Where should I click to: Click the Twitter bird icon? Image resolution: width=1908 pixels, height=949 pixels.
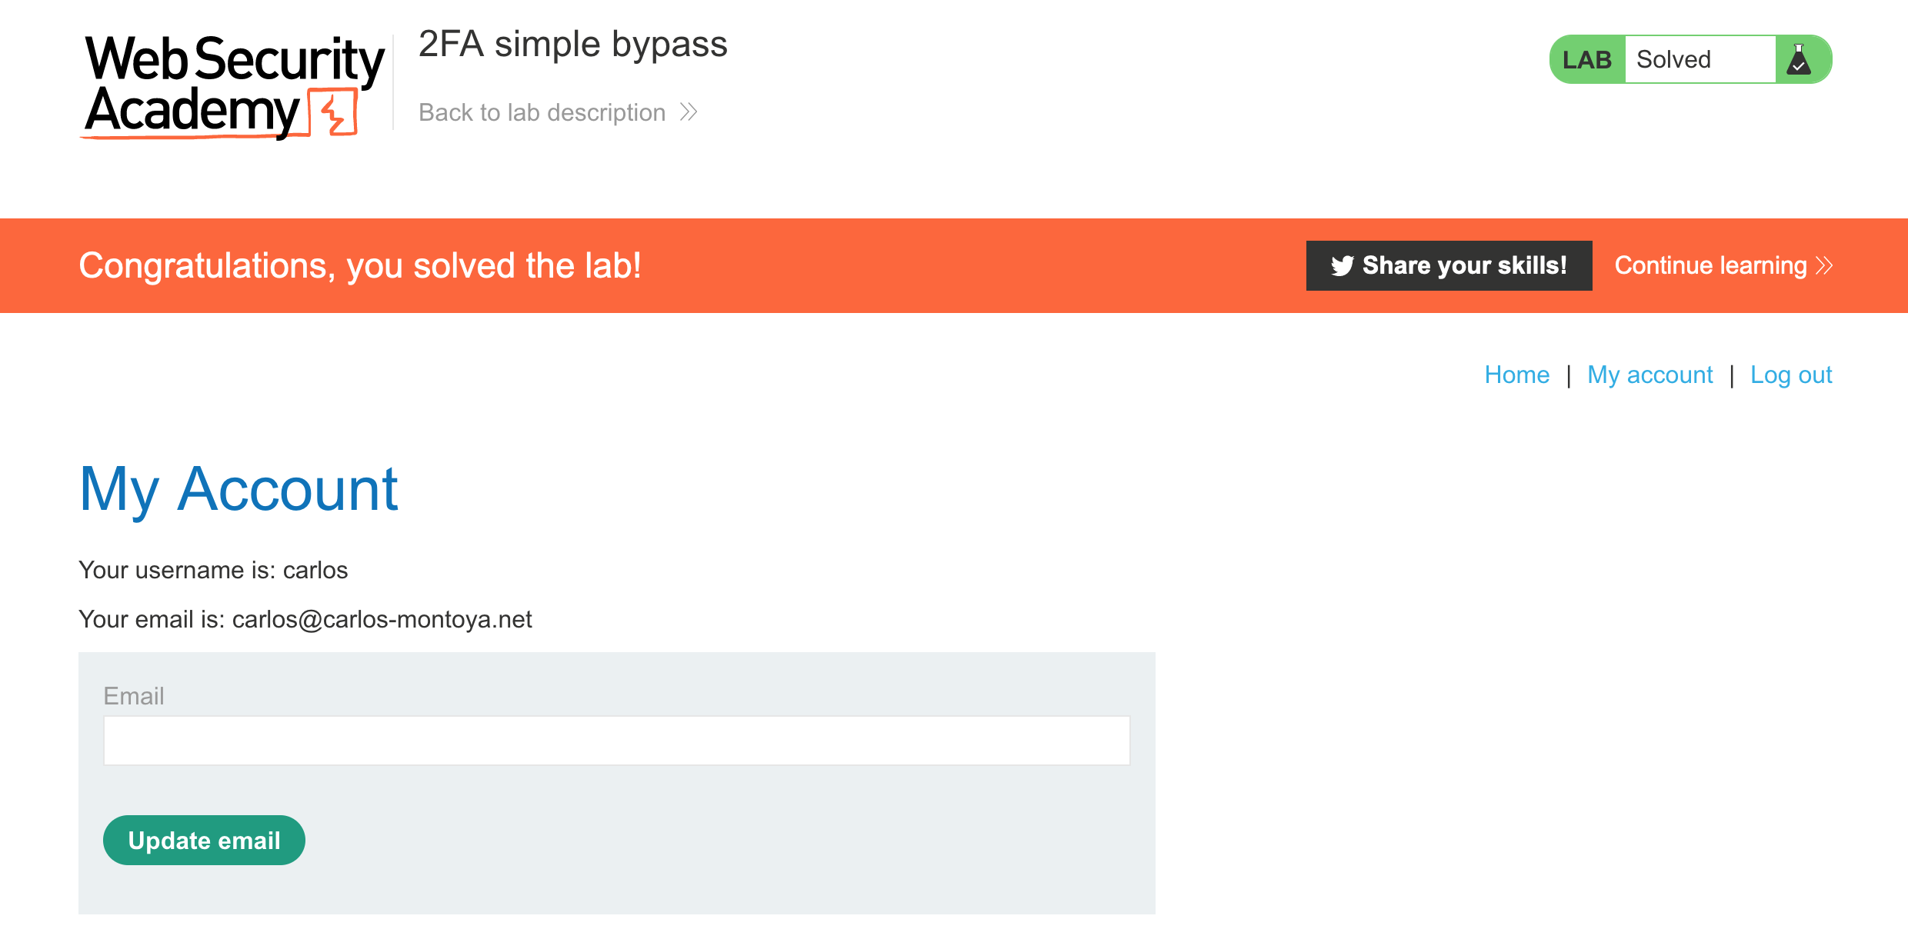[1342, 265]
